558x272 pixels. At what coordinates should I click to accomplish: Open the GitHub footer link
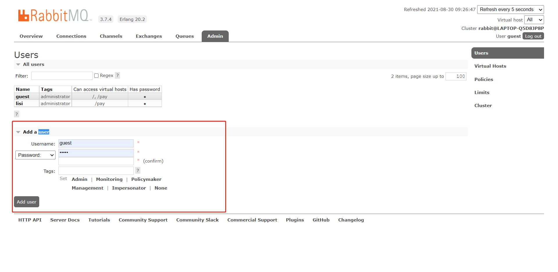(x=321, y=220)
